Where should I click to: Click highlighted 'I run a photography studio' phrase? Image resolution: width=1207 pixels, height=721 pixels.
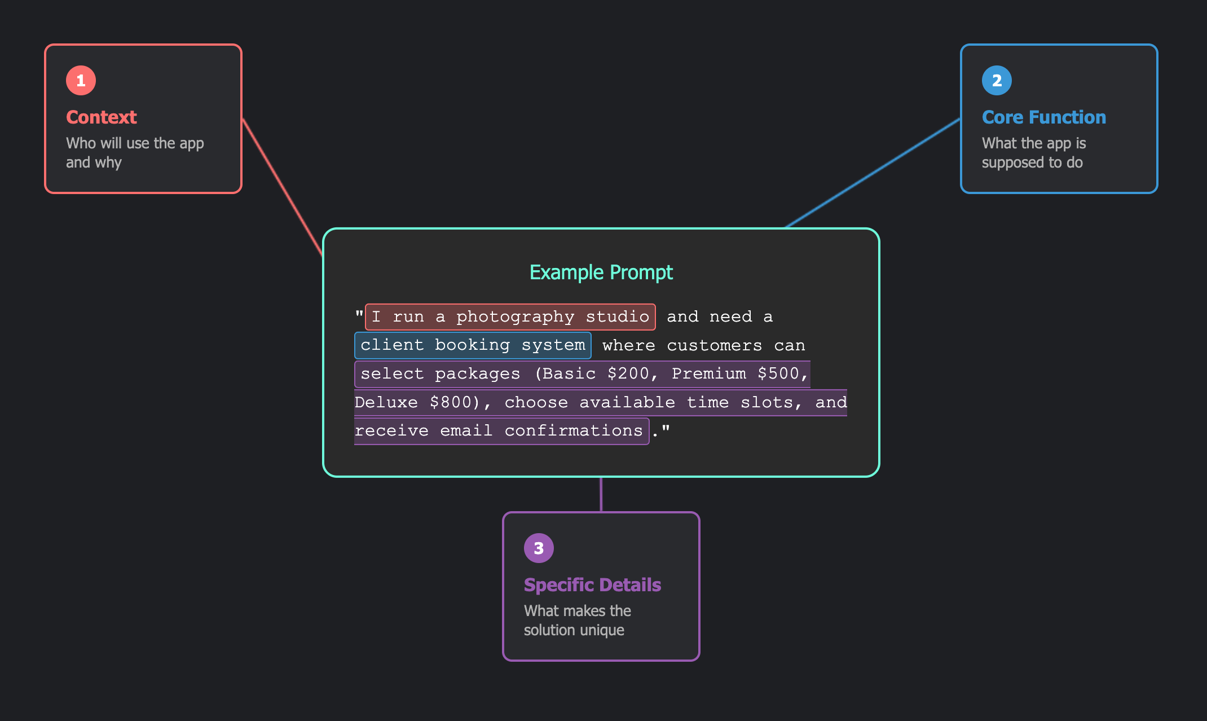[510, 317]
